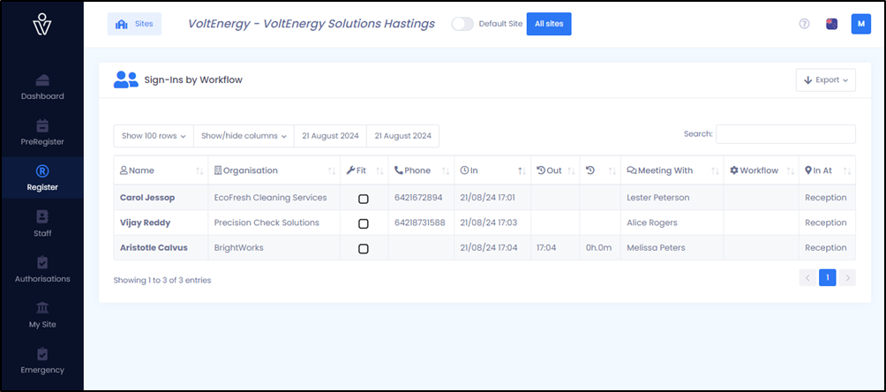The image size is (886, 392).
Task: Check the Fit box for Aristotle Calvus
Action: [364, 248]
